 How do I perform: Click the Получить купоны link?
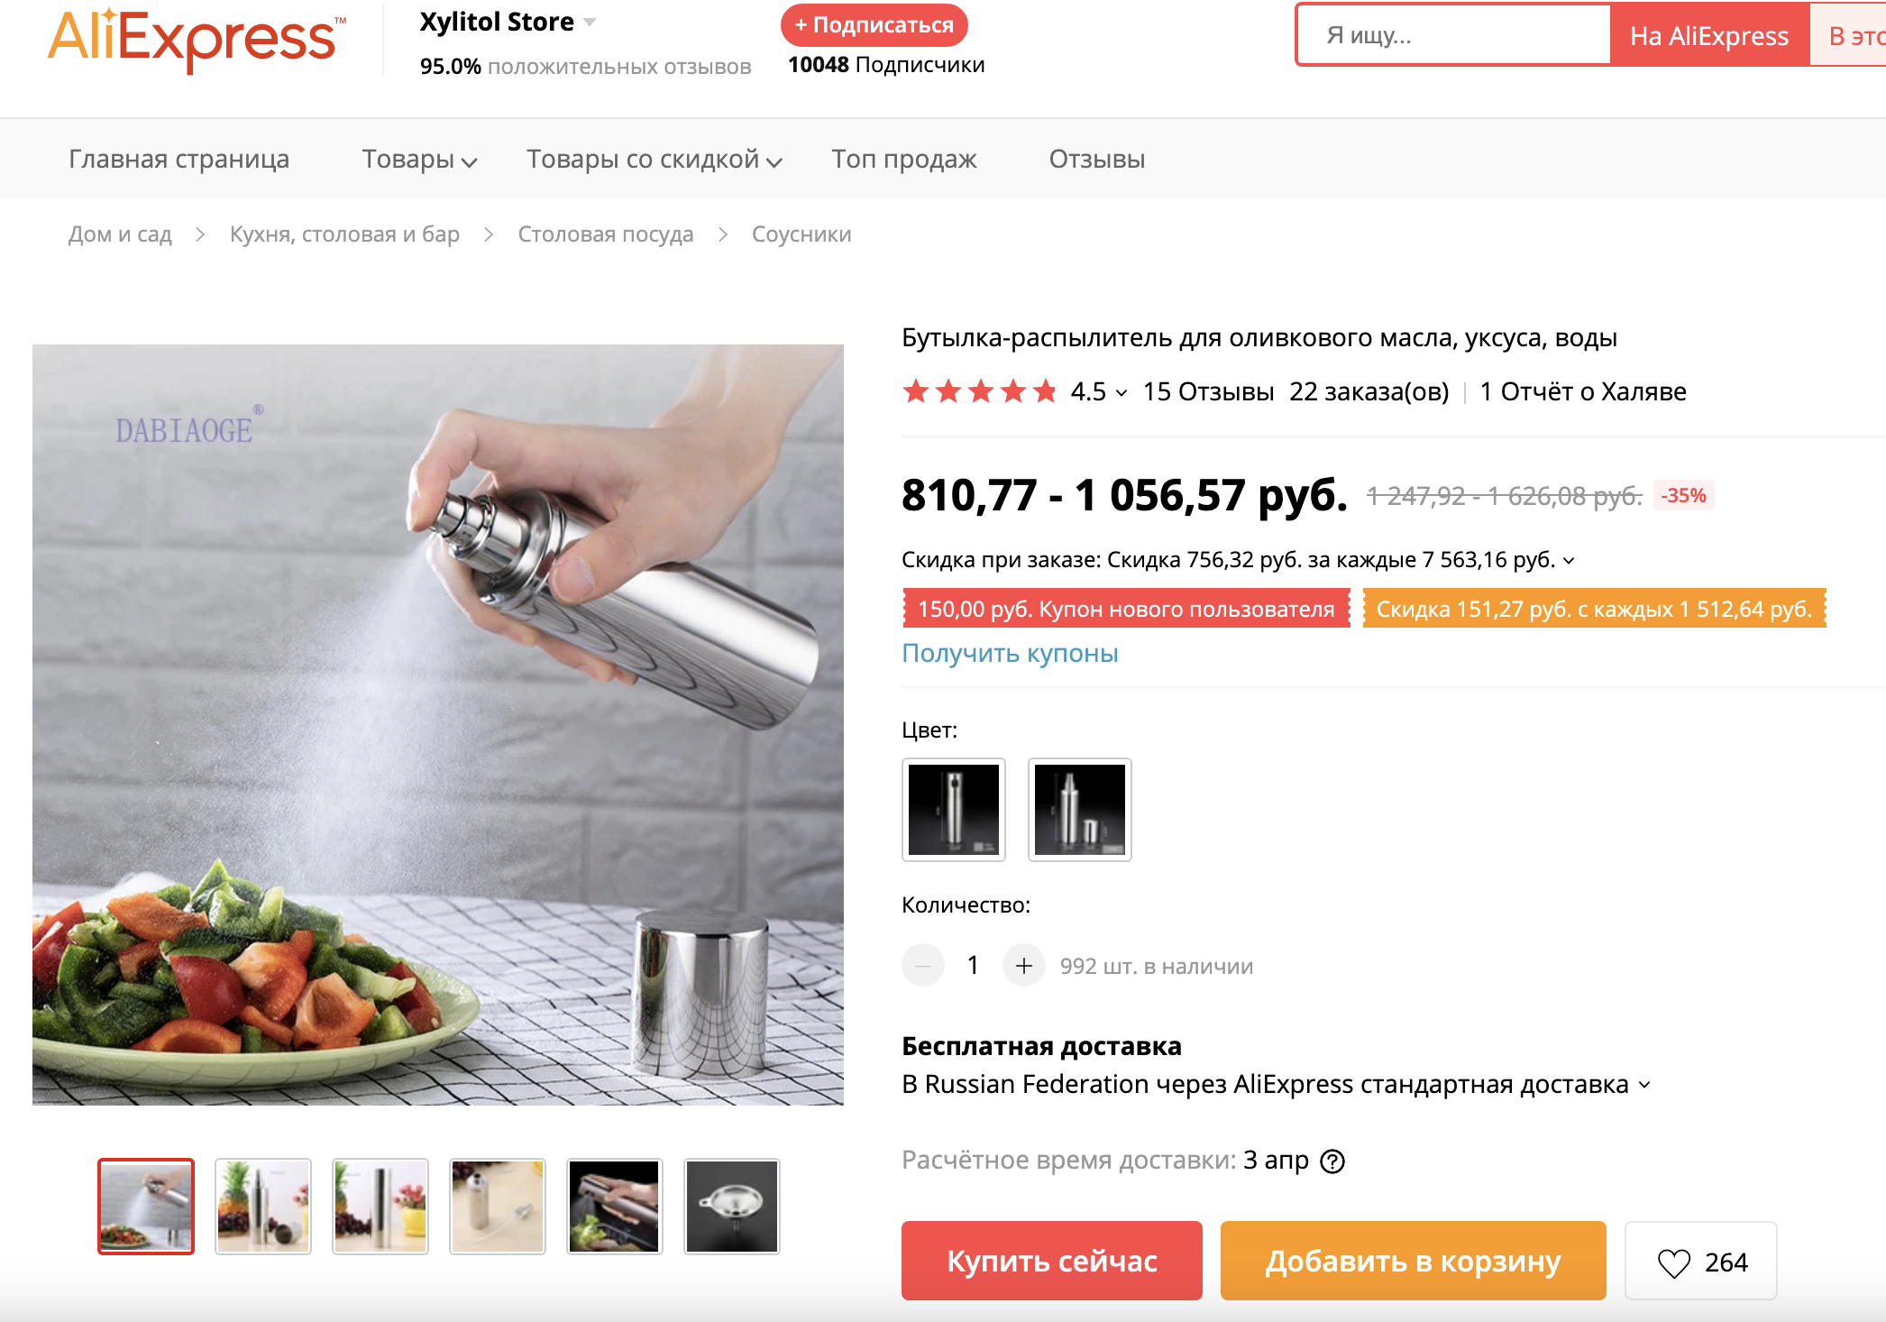[x=1010, y=653]
